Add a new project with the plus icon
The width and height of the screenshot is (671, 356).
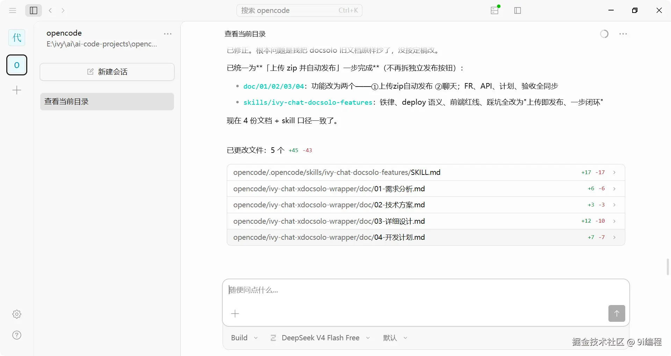click(17, 90)
